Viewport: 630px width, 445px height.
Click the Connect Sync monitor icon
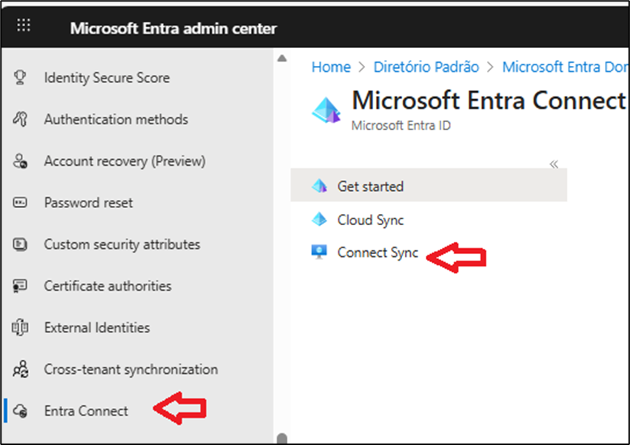319,252
